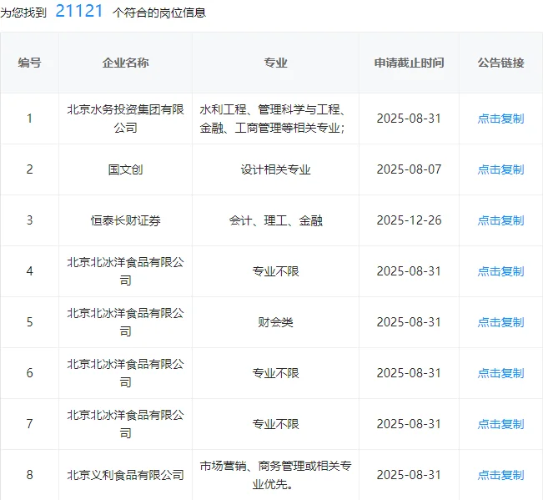Click the row number 8 cell
This screenshot has width=543, height=500.
[x=29, y=476]
